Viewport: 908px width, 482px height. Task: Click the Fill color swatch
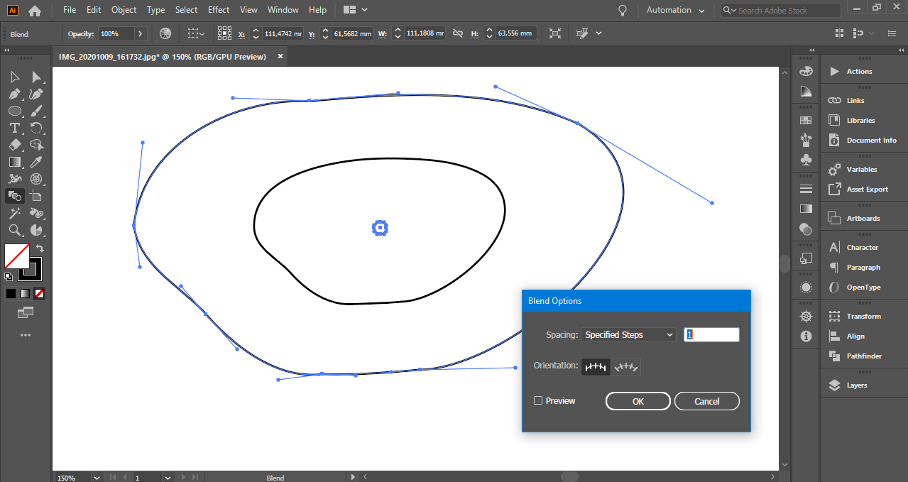(17, 256)
